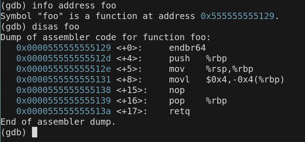Click the nop instruction
The width and height of the screenshot is (305, 142).
177,90
